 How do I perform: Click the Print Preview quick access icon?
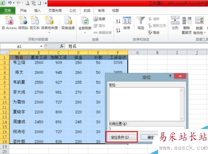(27, 3)
